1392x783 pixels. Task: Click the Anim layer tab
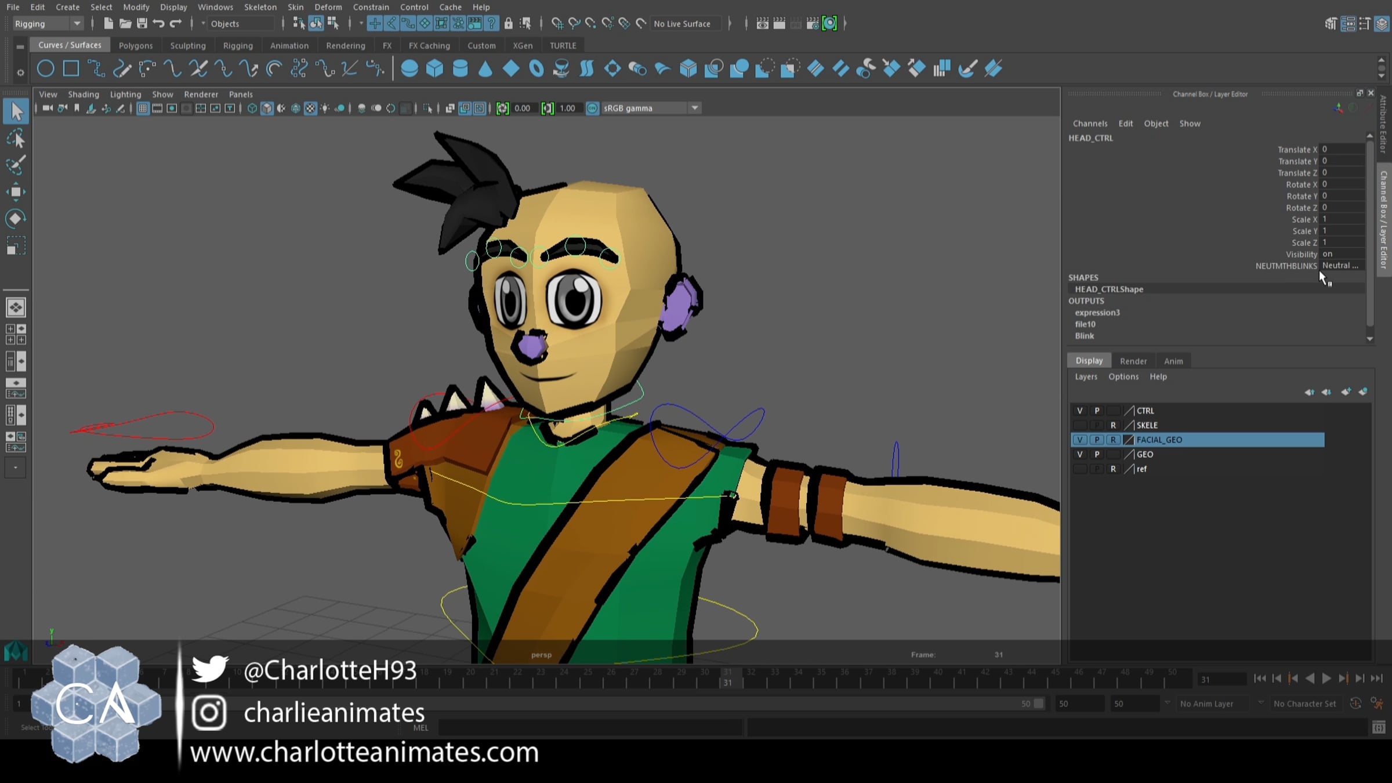(1173, 361)
